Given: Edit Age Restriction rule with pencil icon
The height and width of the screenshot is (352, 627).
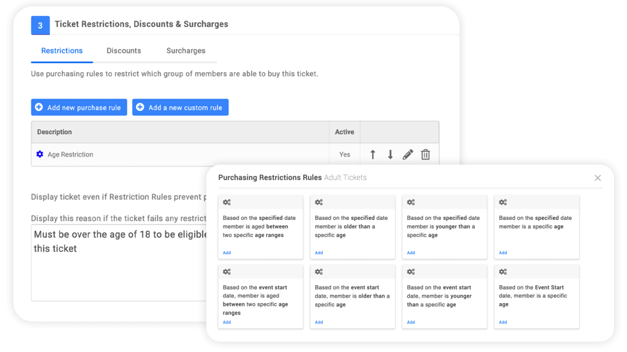Looking at the screenshot, I should tap(408, 154).
